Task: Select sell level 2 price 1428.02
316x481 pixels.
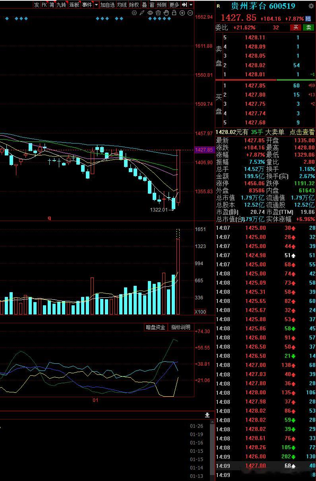Action: [255, 65]
